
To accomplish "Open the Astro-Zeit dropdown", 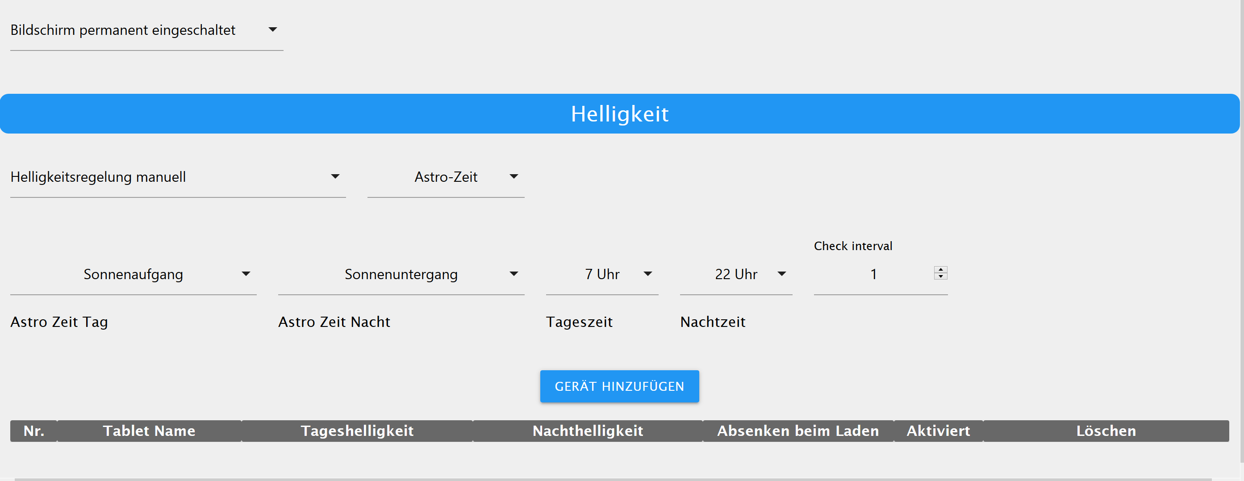I will click(446, 177).
